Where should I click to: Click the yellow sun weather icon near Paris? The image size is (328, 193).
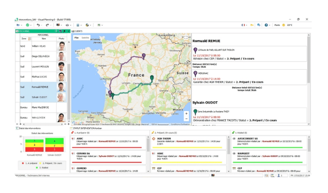click(284, 25)
